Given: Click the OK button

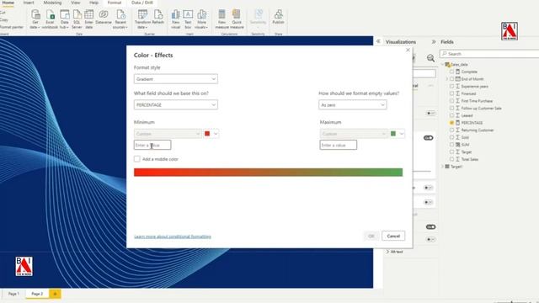Looking at the screenshot, I should [x=371, y=236].
